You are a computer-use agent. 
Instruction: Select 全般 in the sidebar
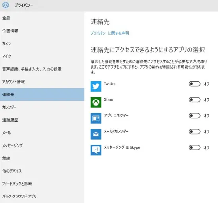[x=42, y=18]
